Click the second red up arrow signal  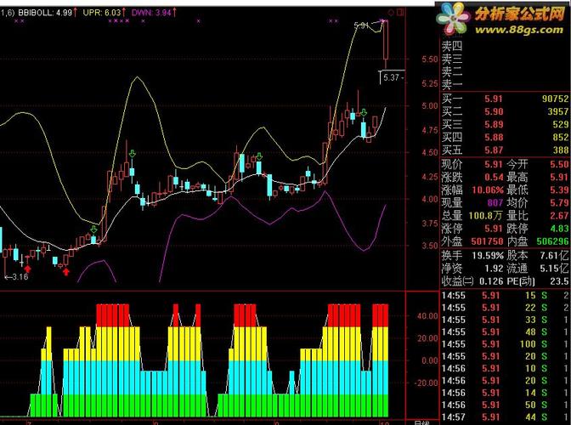[x=66, y=271]
